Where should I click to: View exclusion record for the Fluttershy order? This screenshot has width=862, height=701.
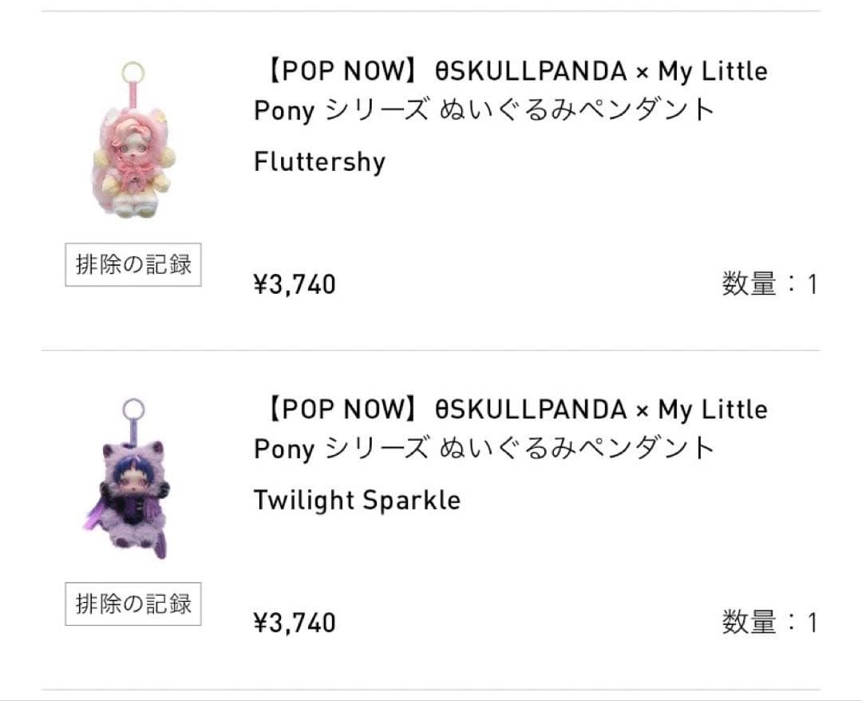coord(132,264)
